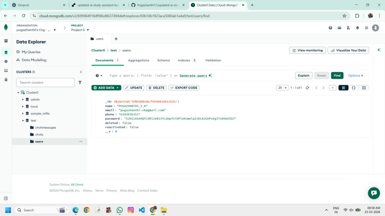Viewport: 385px width, 216px height.
Task: Collapse the sidebar with bottom-left icon
Action: click(x=6, y=198)
